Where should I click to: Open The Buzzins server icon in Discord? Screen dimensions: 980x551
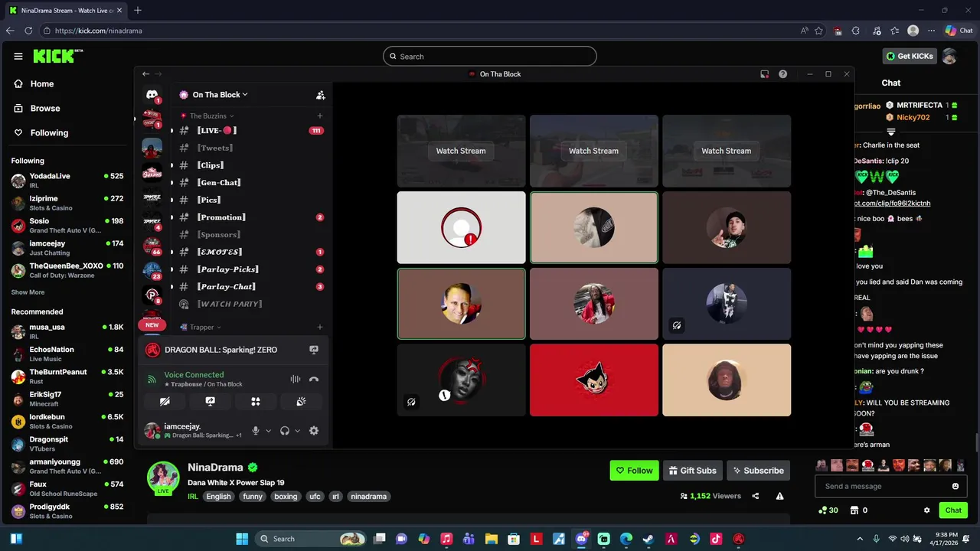(152, 172)
